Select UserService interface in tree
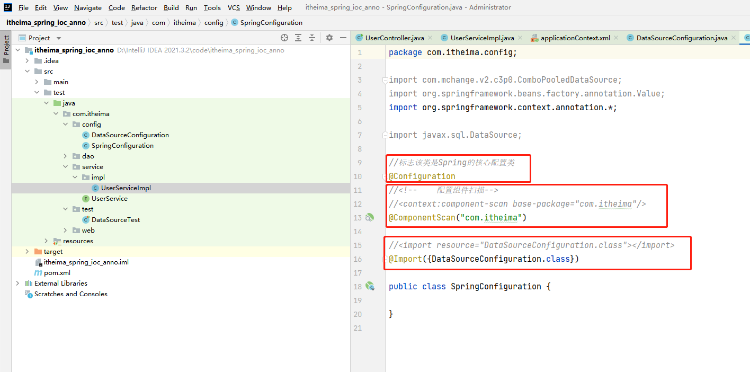 tap(109, 199)
